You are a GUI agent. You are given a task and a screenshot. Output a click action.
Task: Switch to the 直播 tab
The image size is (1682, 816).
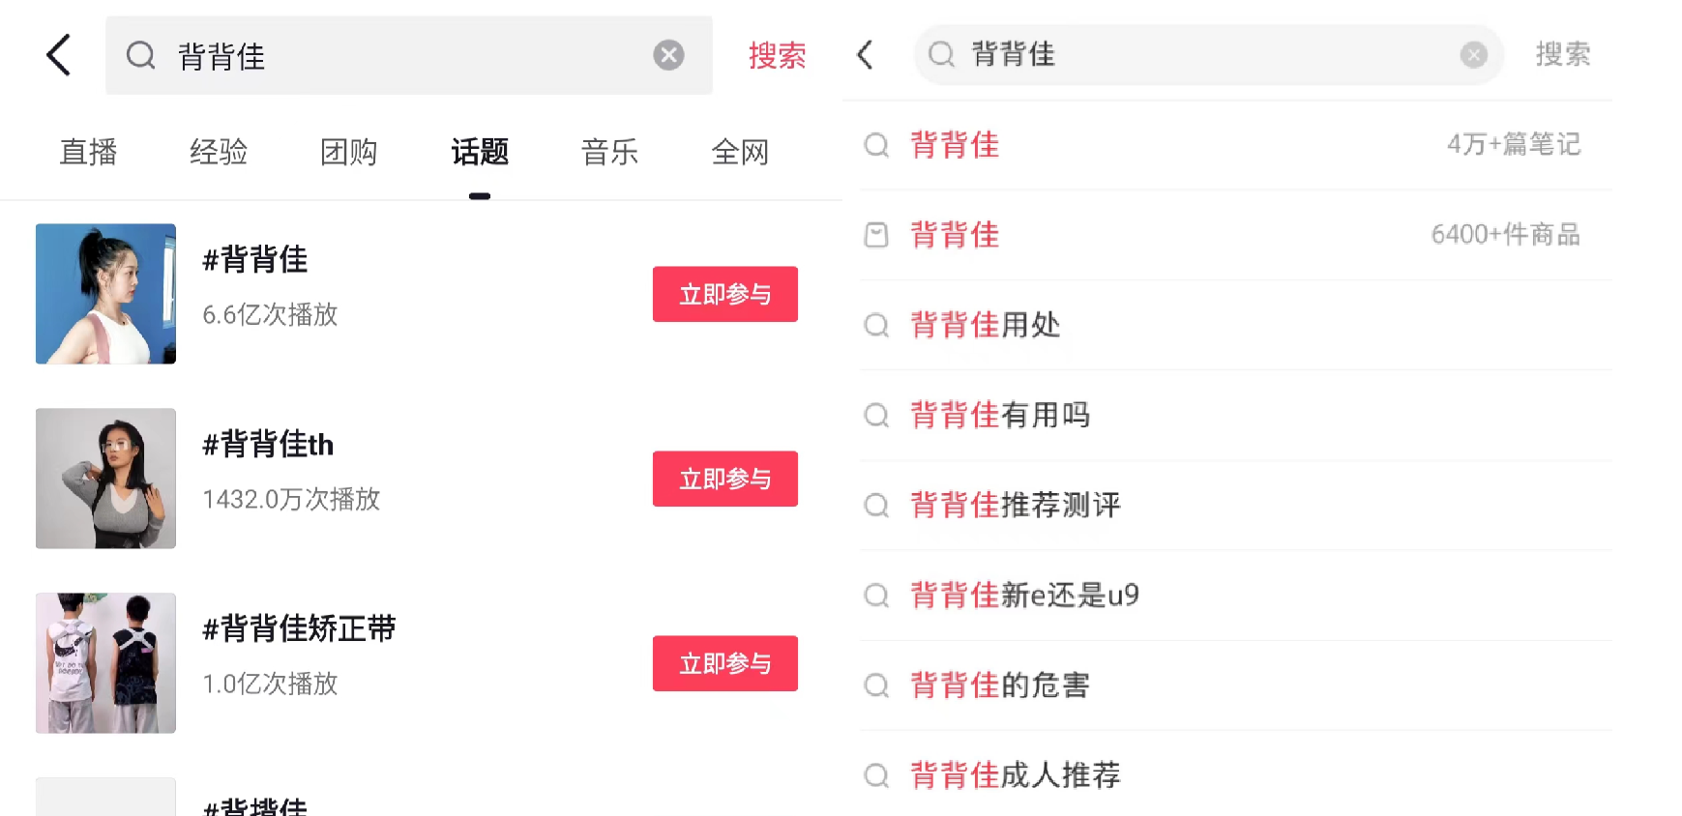[x=88, y=152]
